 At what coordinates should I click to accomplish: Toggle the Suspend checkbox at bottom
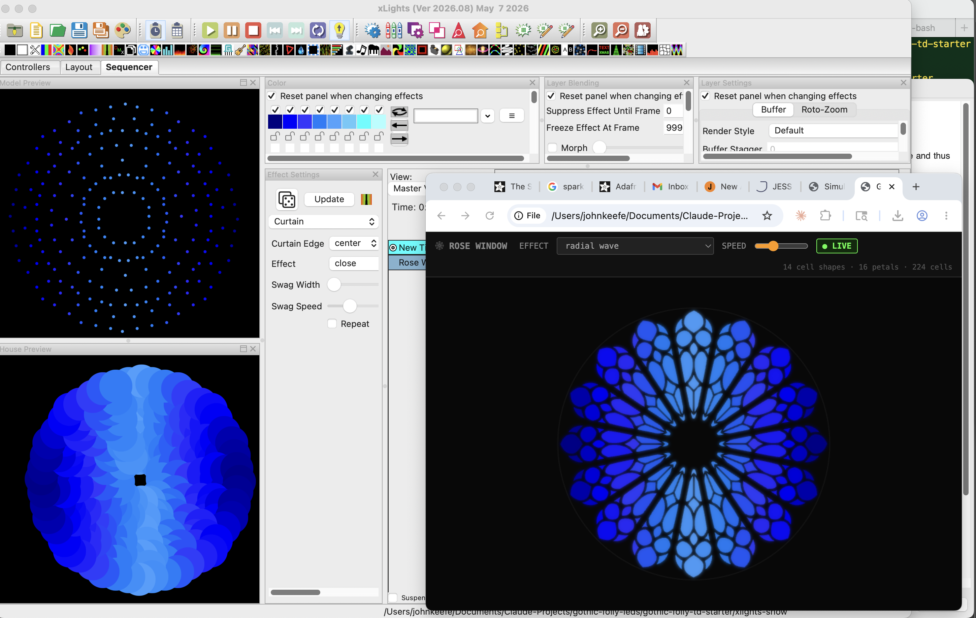[392, 598]
